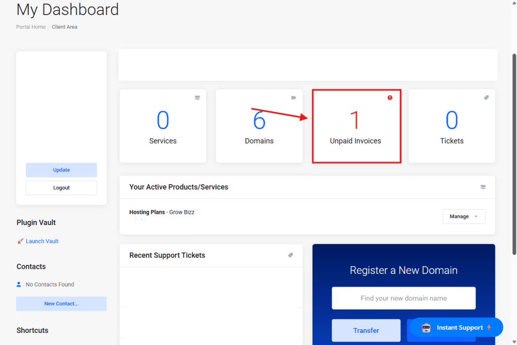Click the Recent Support Tickets panel icon
Image resolution: width=517 pixels, height=345 pixels.
291,255
